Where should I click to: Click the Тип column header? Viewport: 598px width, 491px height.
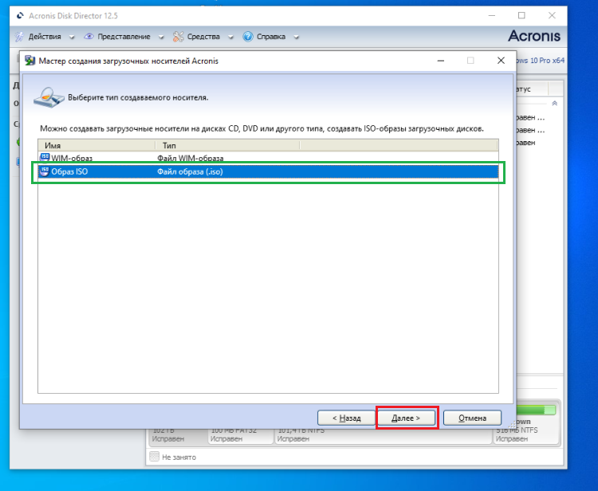228,145
